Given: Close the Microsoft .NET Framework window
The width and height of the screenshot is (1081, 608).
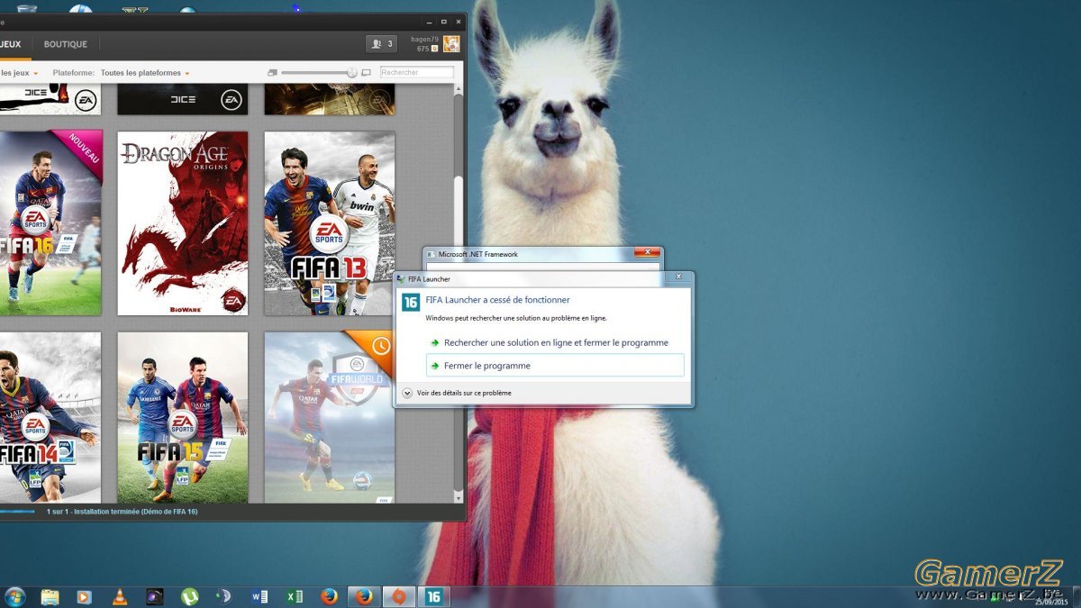Looking at the screenshot, I should (x=647, y=253).
